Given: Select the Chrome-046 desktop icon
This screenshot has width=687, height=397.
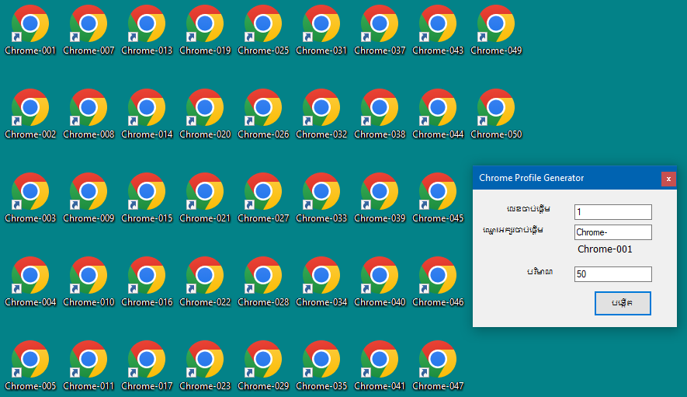Looking at the screenshot, I should coord(438,281).
